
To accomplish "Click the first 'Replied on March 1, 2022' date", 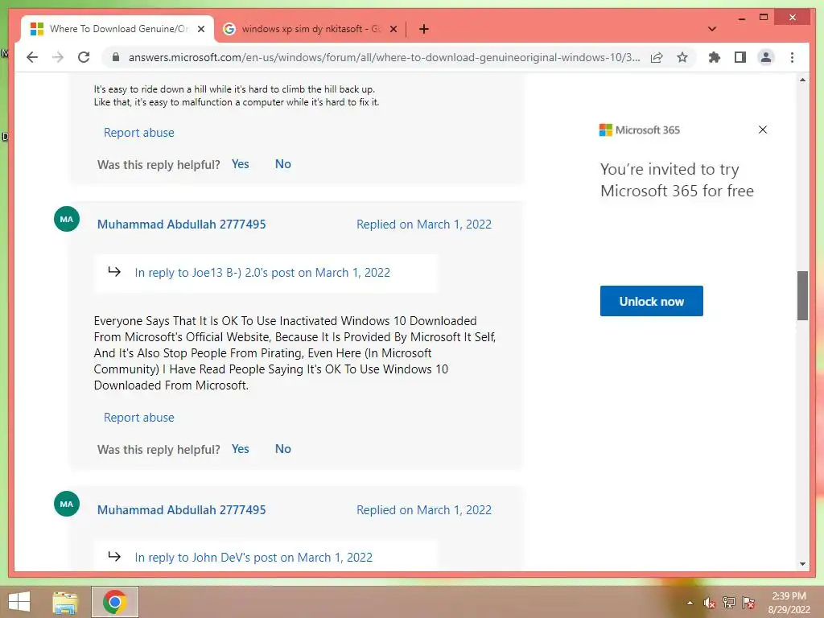I will (424, 225).
